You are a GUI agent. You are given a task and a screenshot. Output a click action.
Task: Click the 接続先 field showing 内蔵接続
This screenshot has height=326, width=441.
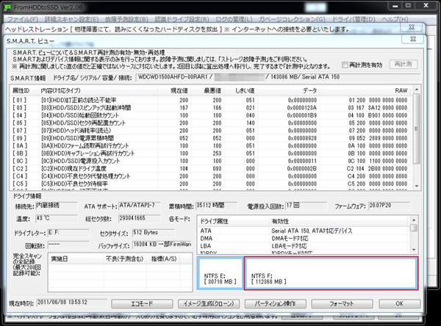(57, 206)
